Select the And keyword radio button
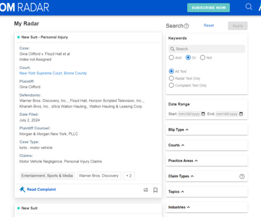Screen dimensions: 261x217 (x=171, y=57)
